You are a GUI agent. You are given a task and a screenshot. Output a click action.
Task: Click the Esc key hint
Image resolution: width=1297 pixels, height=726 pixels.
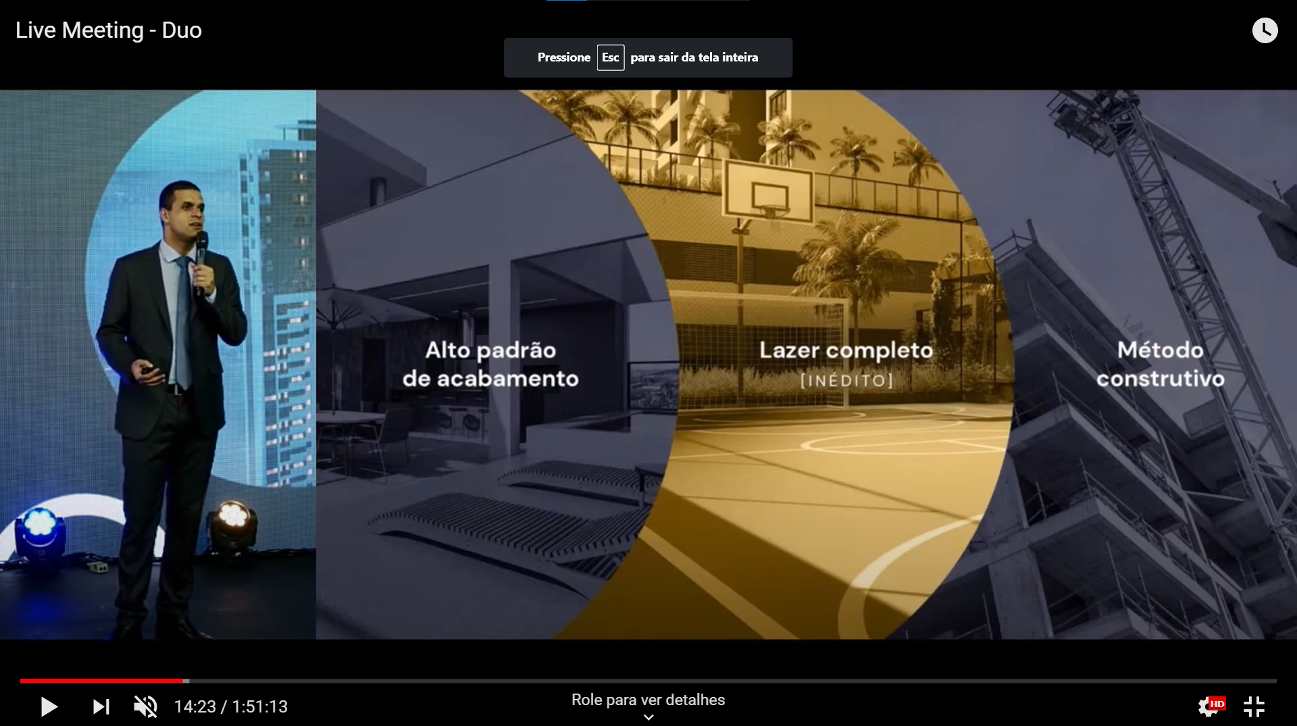coord(611,57)
